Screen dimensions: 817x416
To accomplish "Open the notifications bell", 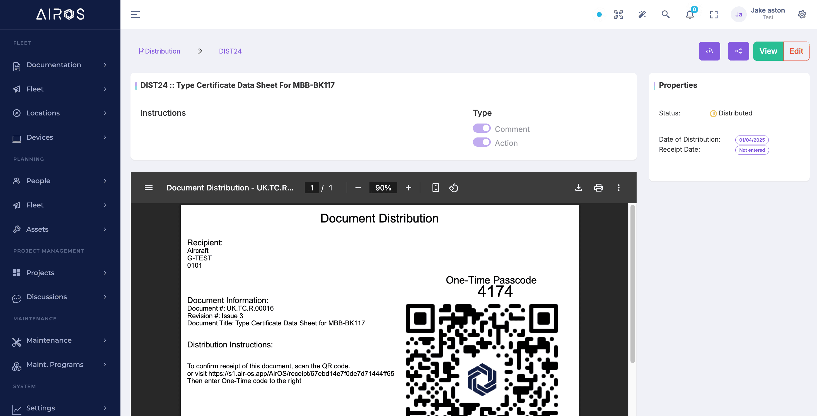I will point(690,15).
